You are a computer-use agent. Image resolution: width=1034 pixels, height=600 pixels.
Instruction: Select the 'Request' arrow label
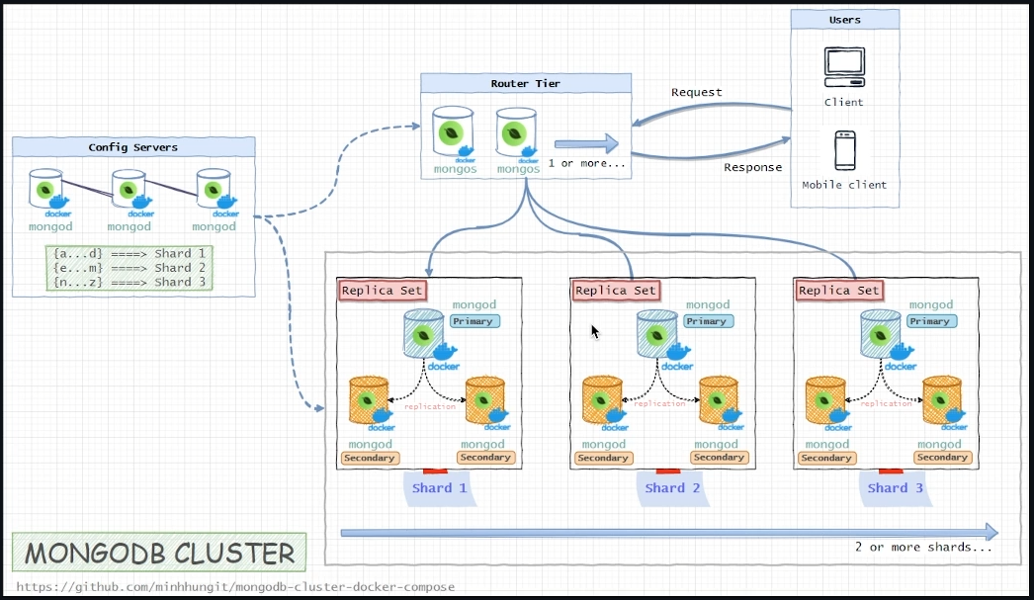(696, 92)
